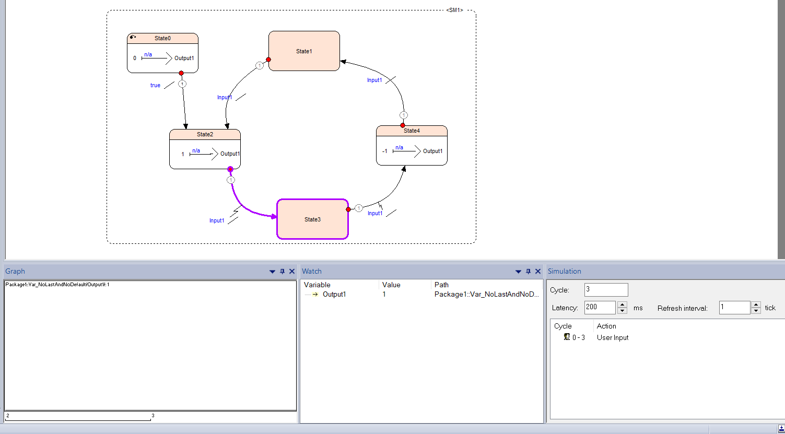Screen dimensions: 785x434
Task: Select the State0 node title
Action: [x=162, y=38]
